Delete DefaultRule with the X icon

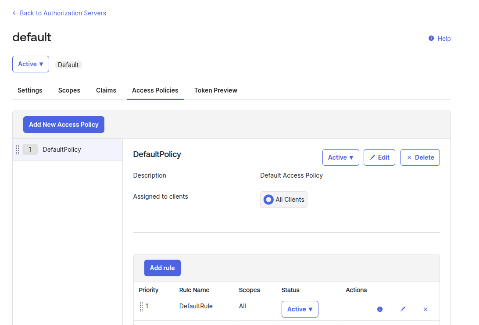click(x=425, y=309)
